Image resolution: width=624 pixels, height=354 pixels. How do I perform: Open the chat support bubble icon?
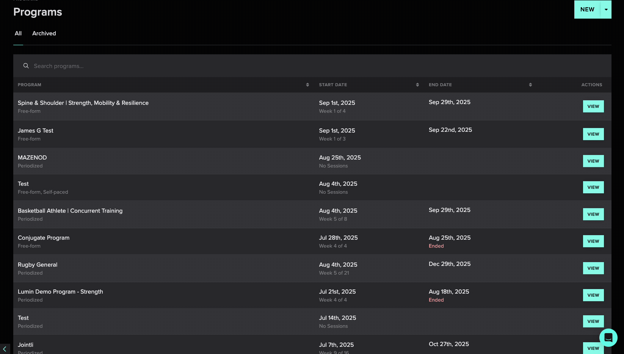[608, 337]
